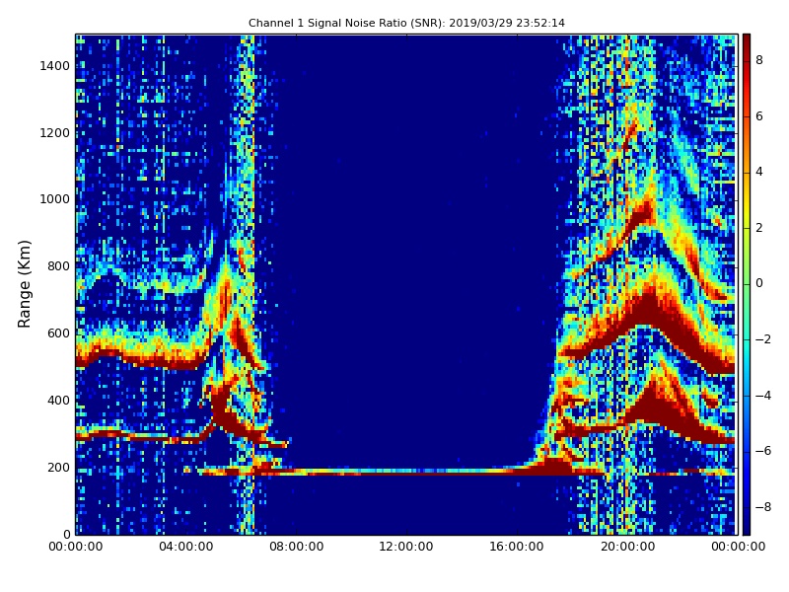
Task: Click the 800 tick label on range axis
Action: coord(58,266)
